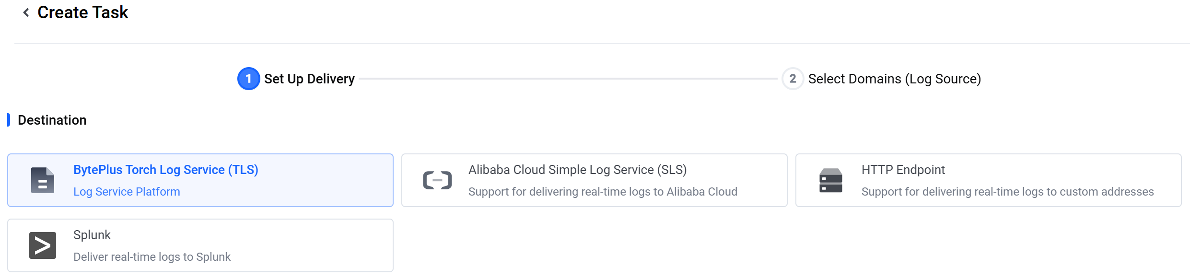Choose BytePlus Torch Log Service (TLS) title

point(165,170)
